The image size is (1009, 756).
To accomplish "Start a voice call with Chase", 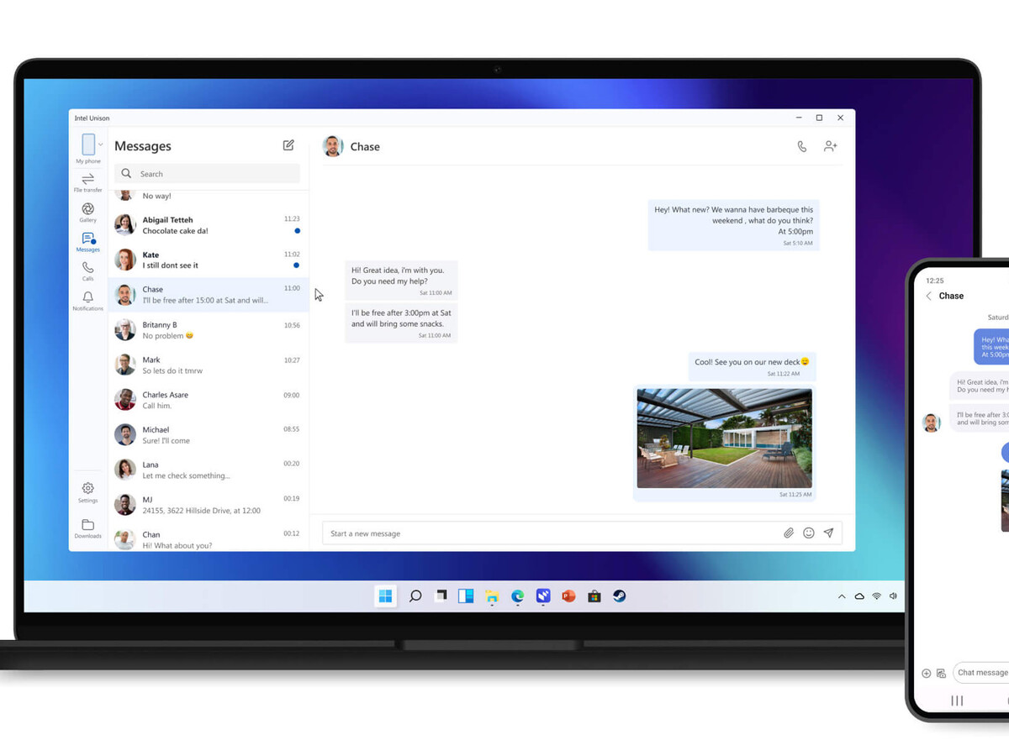I will tap(801, 146).
